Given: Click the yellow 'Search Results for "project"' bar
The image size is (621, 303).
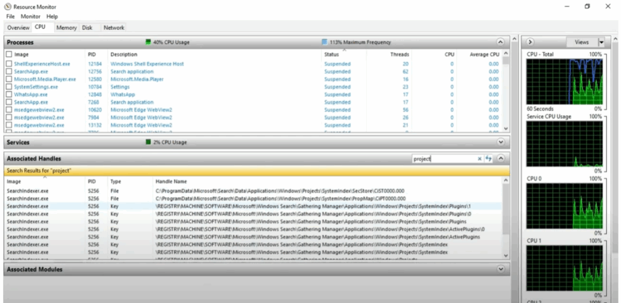Looking at the screenshot, I should tap(257, 171).
